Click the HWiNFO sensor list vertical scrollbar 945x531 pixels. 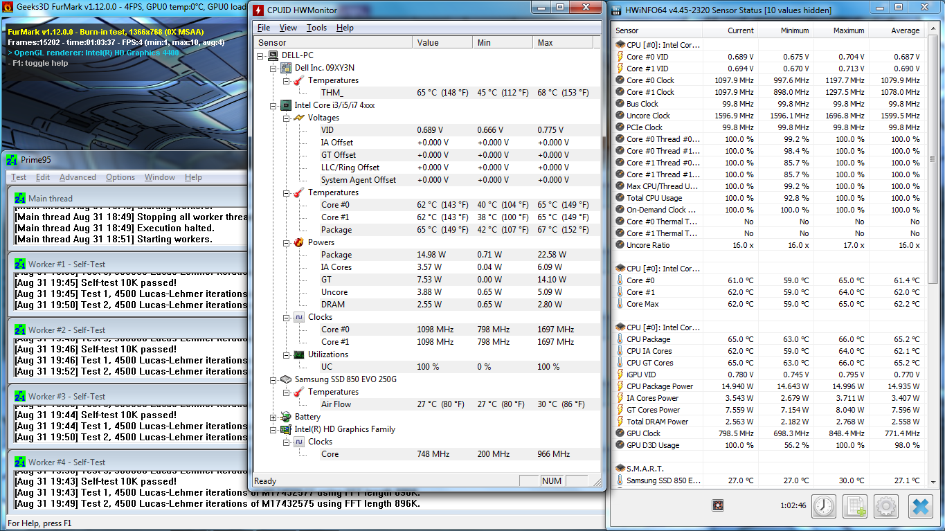click(x=933, y=256)
